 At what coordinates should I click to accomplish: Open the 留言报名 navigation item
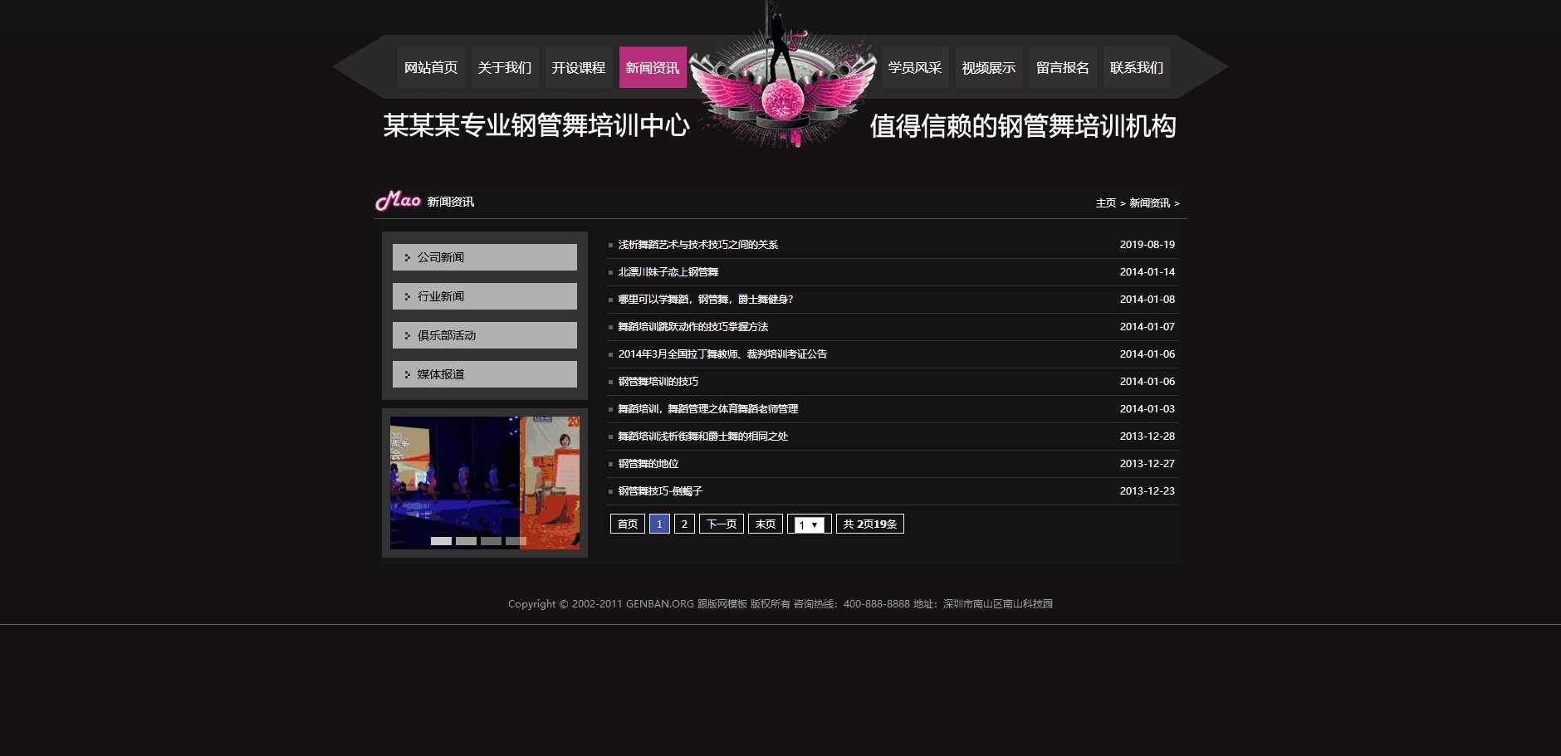pyautogui.click(x=1062, y=67)
